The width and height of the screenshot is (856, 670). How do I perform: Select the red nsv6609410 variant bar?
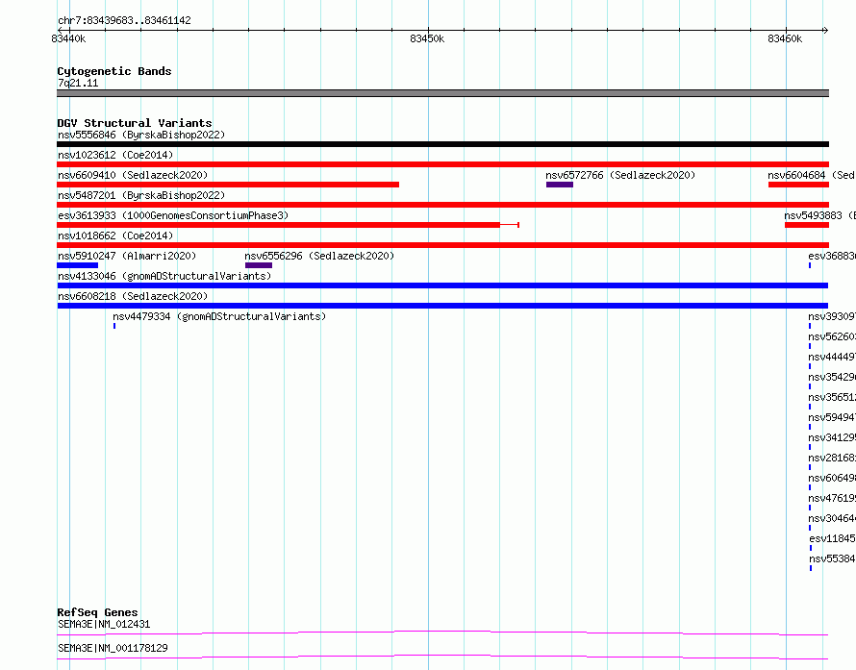point(228,185)
